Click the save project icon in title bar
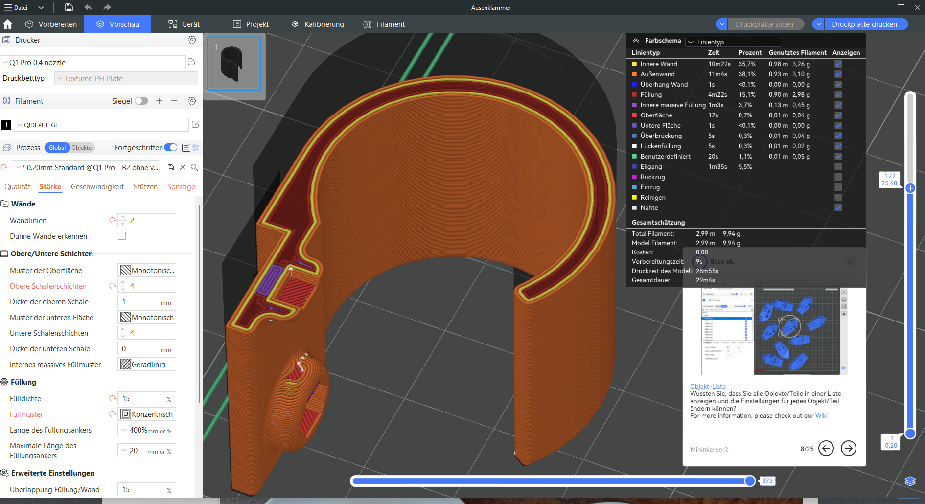Viewport: 925px width, 504px height. [x=69, y=7]
